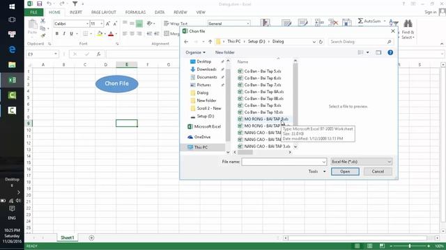This screenshot has width=446, height=250.
Task: Click the Save icon in quick access toolbar
Action: pyautogui.click(x=39, y=3)
